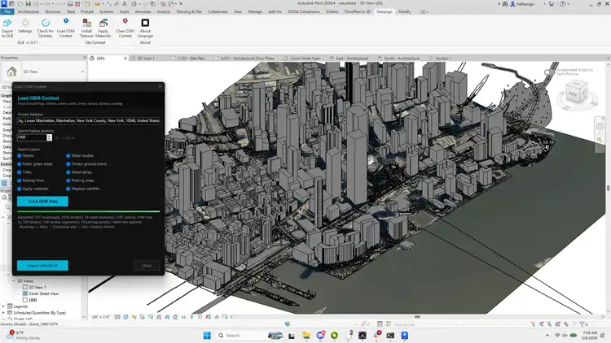Screen dimensions: 611x343
Task: Open the Architecture ribbon tab
Action: (29, 11)
